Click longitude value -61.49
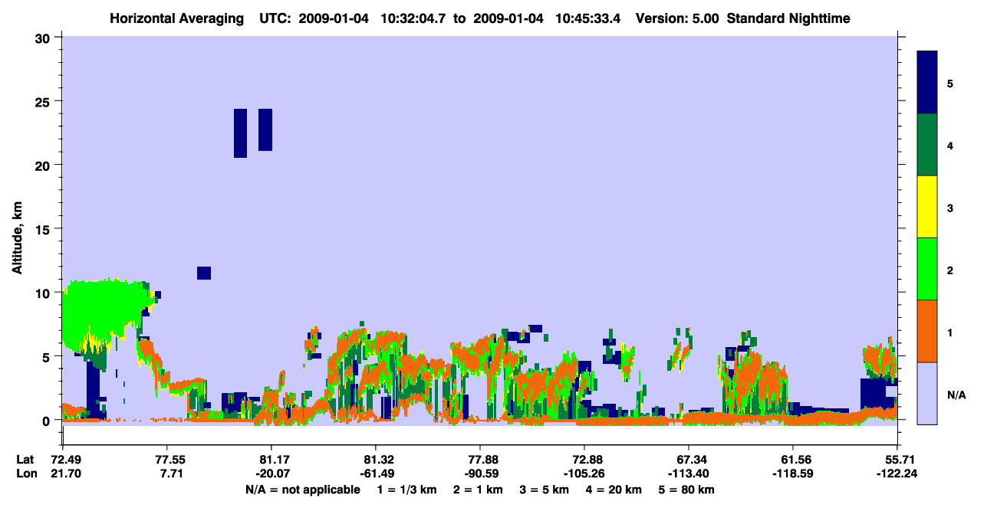 pyautogui.click(x=376, y=473)
